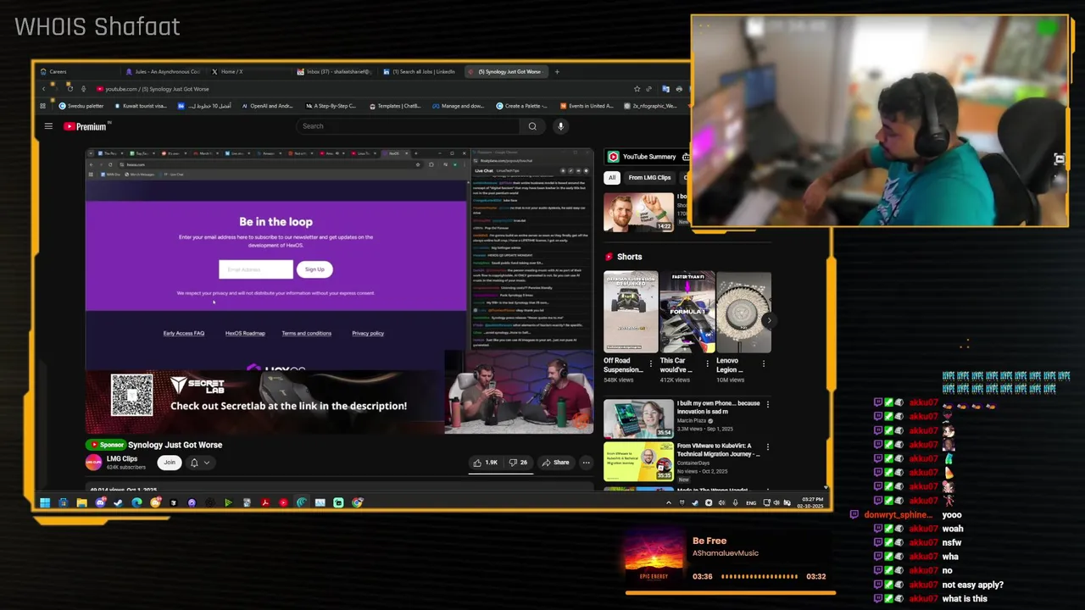Switch to Jules - An Asynchronous tab

[x=163, y=72]
